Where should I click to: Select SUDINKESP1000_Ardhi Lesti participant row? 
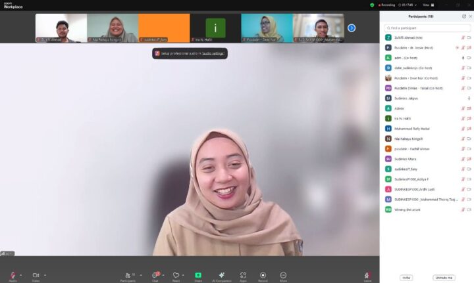click(427, 190)
